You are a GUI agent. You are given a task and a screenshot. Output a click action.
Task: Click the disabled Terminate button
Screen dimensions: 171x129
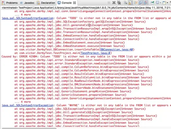(x=109, y=3)
